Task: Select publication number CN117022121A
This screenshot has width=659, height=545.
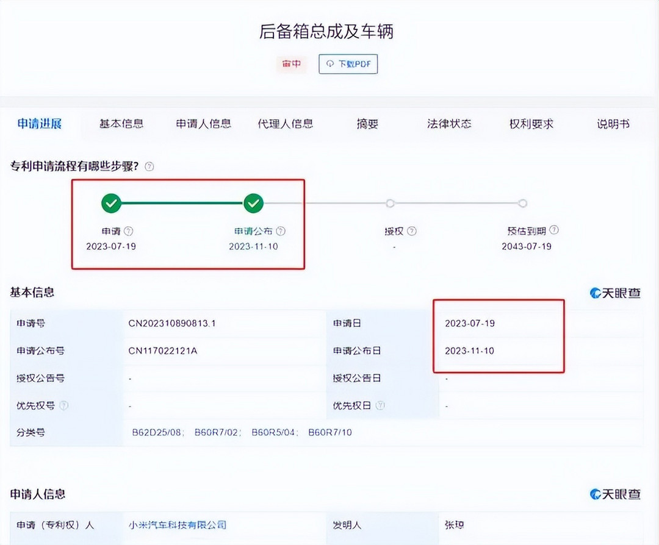Action: (163, 351)
